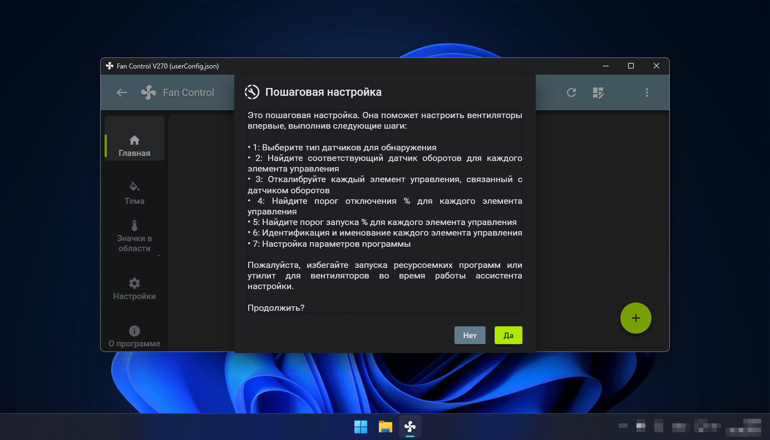Add a new item with the green plus button
Viewport: 770px width, 440px height.
point(636,318)
